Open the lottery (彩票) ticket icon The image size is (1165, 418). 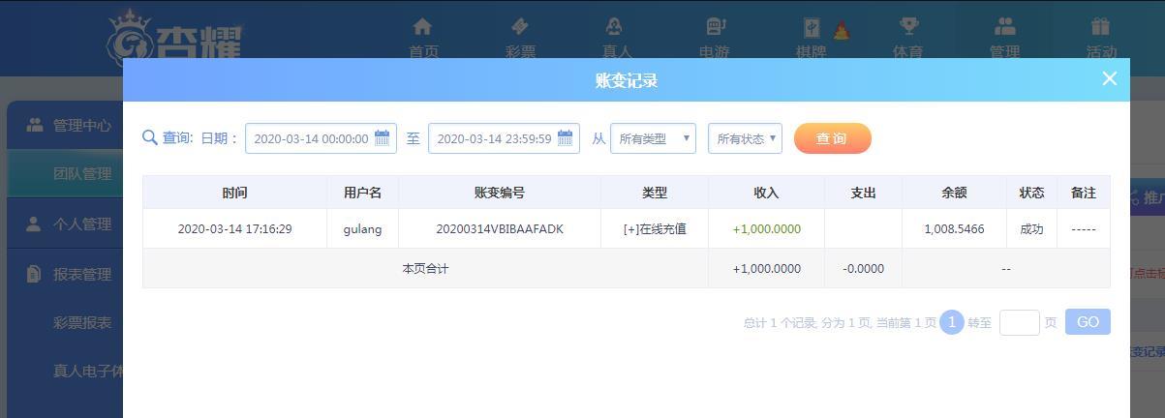click(520, 27)
